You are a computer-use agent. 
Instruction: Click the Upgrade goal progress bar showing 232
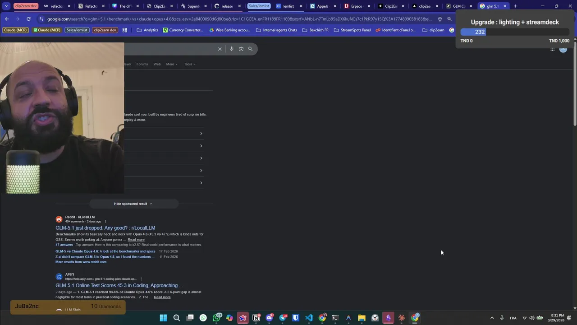[515, 32]
